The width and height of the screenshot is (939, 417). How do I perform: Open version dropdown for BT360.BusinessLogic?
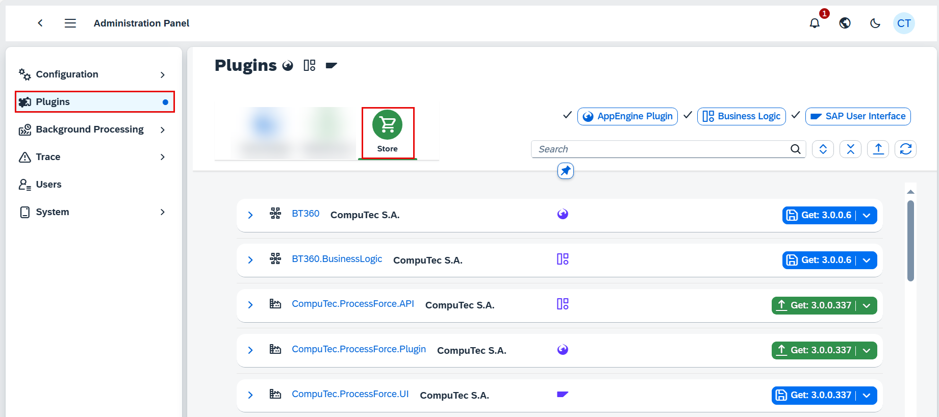867,260
